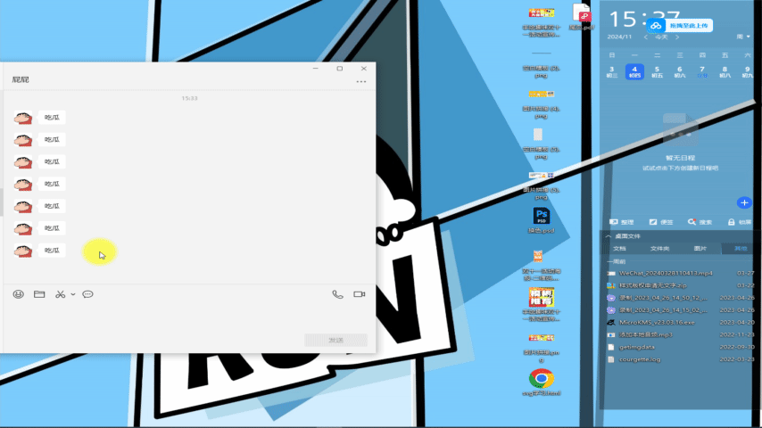This screenshot has height=428, width=762.
Task: Click the 发送 send button
Action: [x=335, y=340]
